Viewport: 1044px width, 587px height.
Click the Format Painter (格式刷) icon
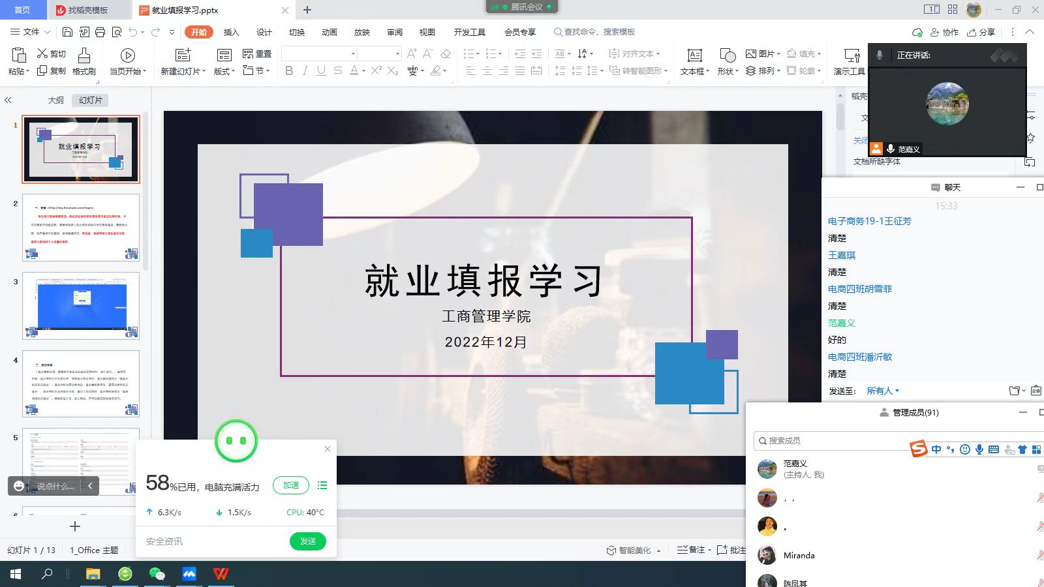click(84, 55)
